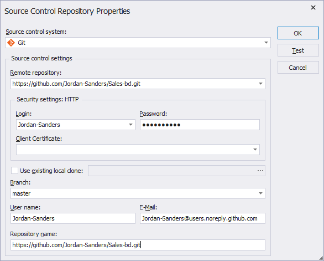
Task: Click the E-Mail input field
Action: pyautogui.click(x=202, y=218)
